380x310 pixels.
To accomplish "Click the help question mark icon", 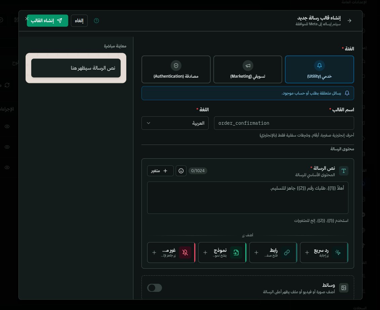I will pos(96,21).
